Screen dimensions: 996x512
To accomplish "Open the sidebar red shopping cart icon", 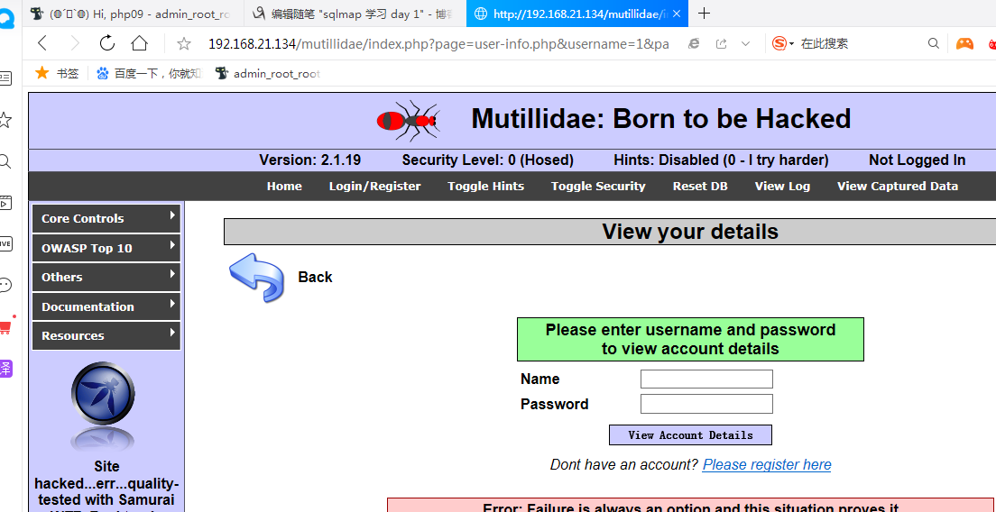I will [x=5, y=326].
